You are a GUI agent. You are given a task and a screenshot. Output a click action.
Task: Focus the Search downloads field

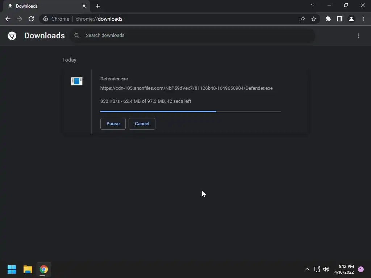click(193, 35)
